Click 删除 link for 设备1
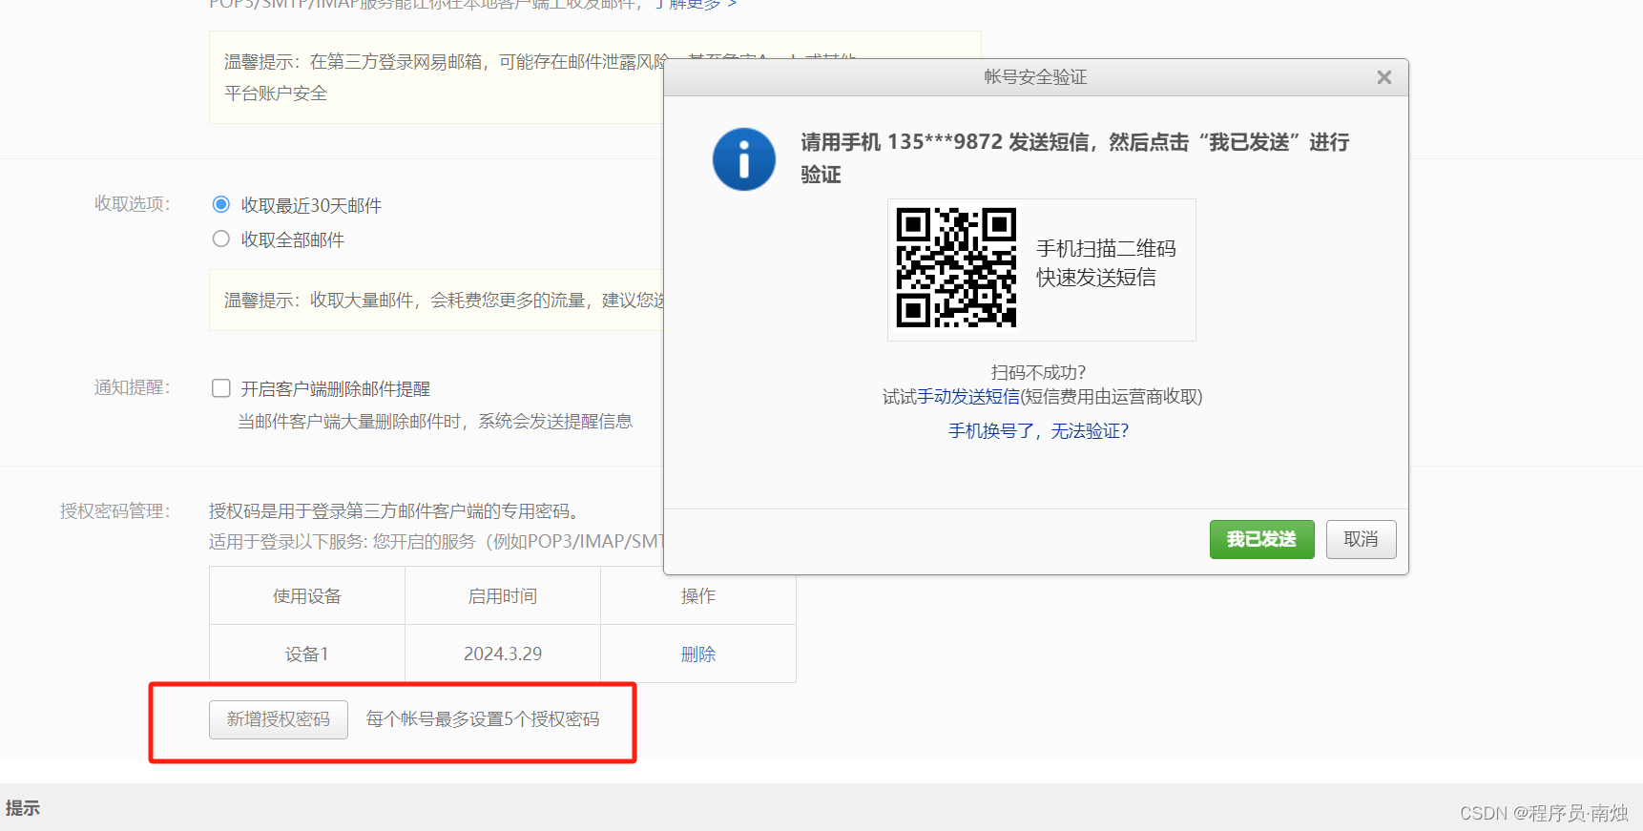Screen dimensions: 1643x831 click(698, 654)
